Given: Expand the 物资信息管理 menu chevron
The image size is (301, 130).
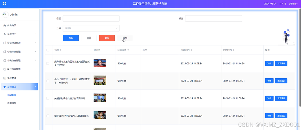Looking at the screenshot, I should click(x=35, y=60).
